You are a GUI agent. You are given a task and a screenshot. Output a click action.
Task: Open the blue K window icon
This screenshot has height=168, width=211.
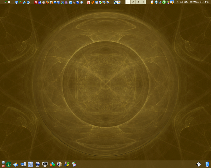click(x=70, y=2)
